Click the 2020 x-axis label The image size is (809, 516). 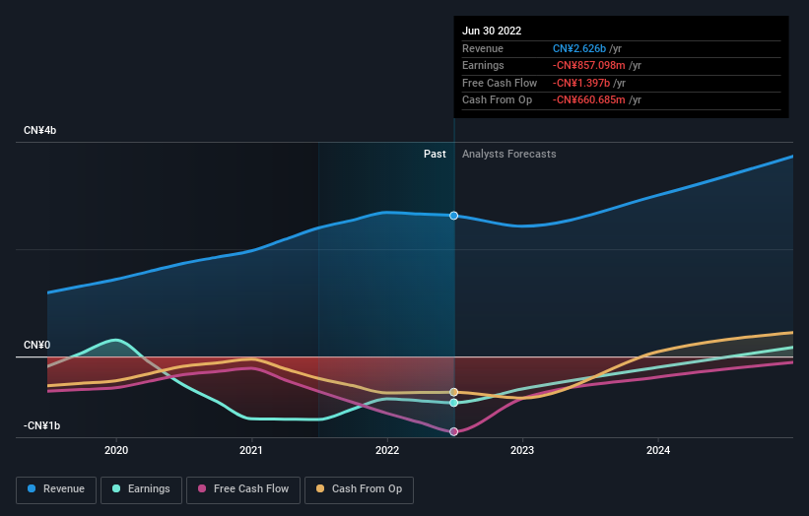click(x=116, y=450)
